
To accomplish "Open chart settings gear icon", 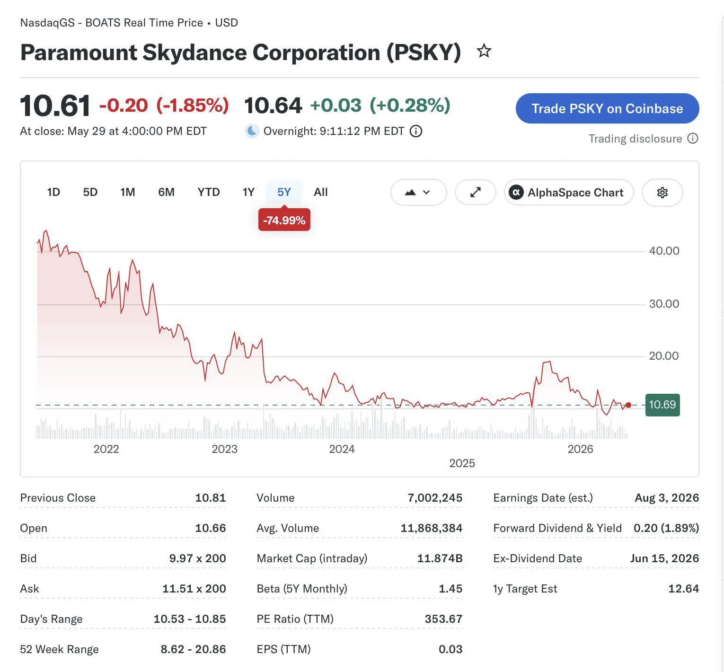I will tap(662, 193).
